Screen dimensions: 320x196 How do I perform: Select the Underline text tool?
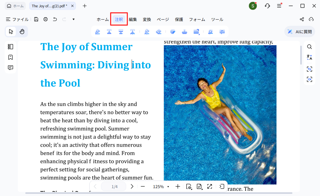109,32
